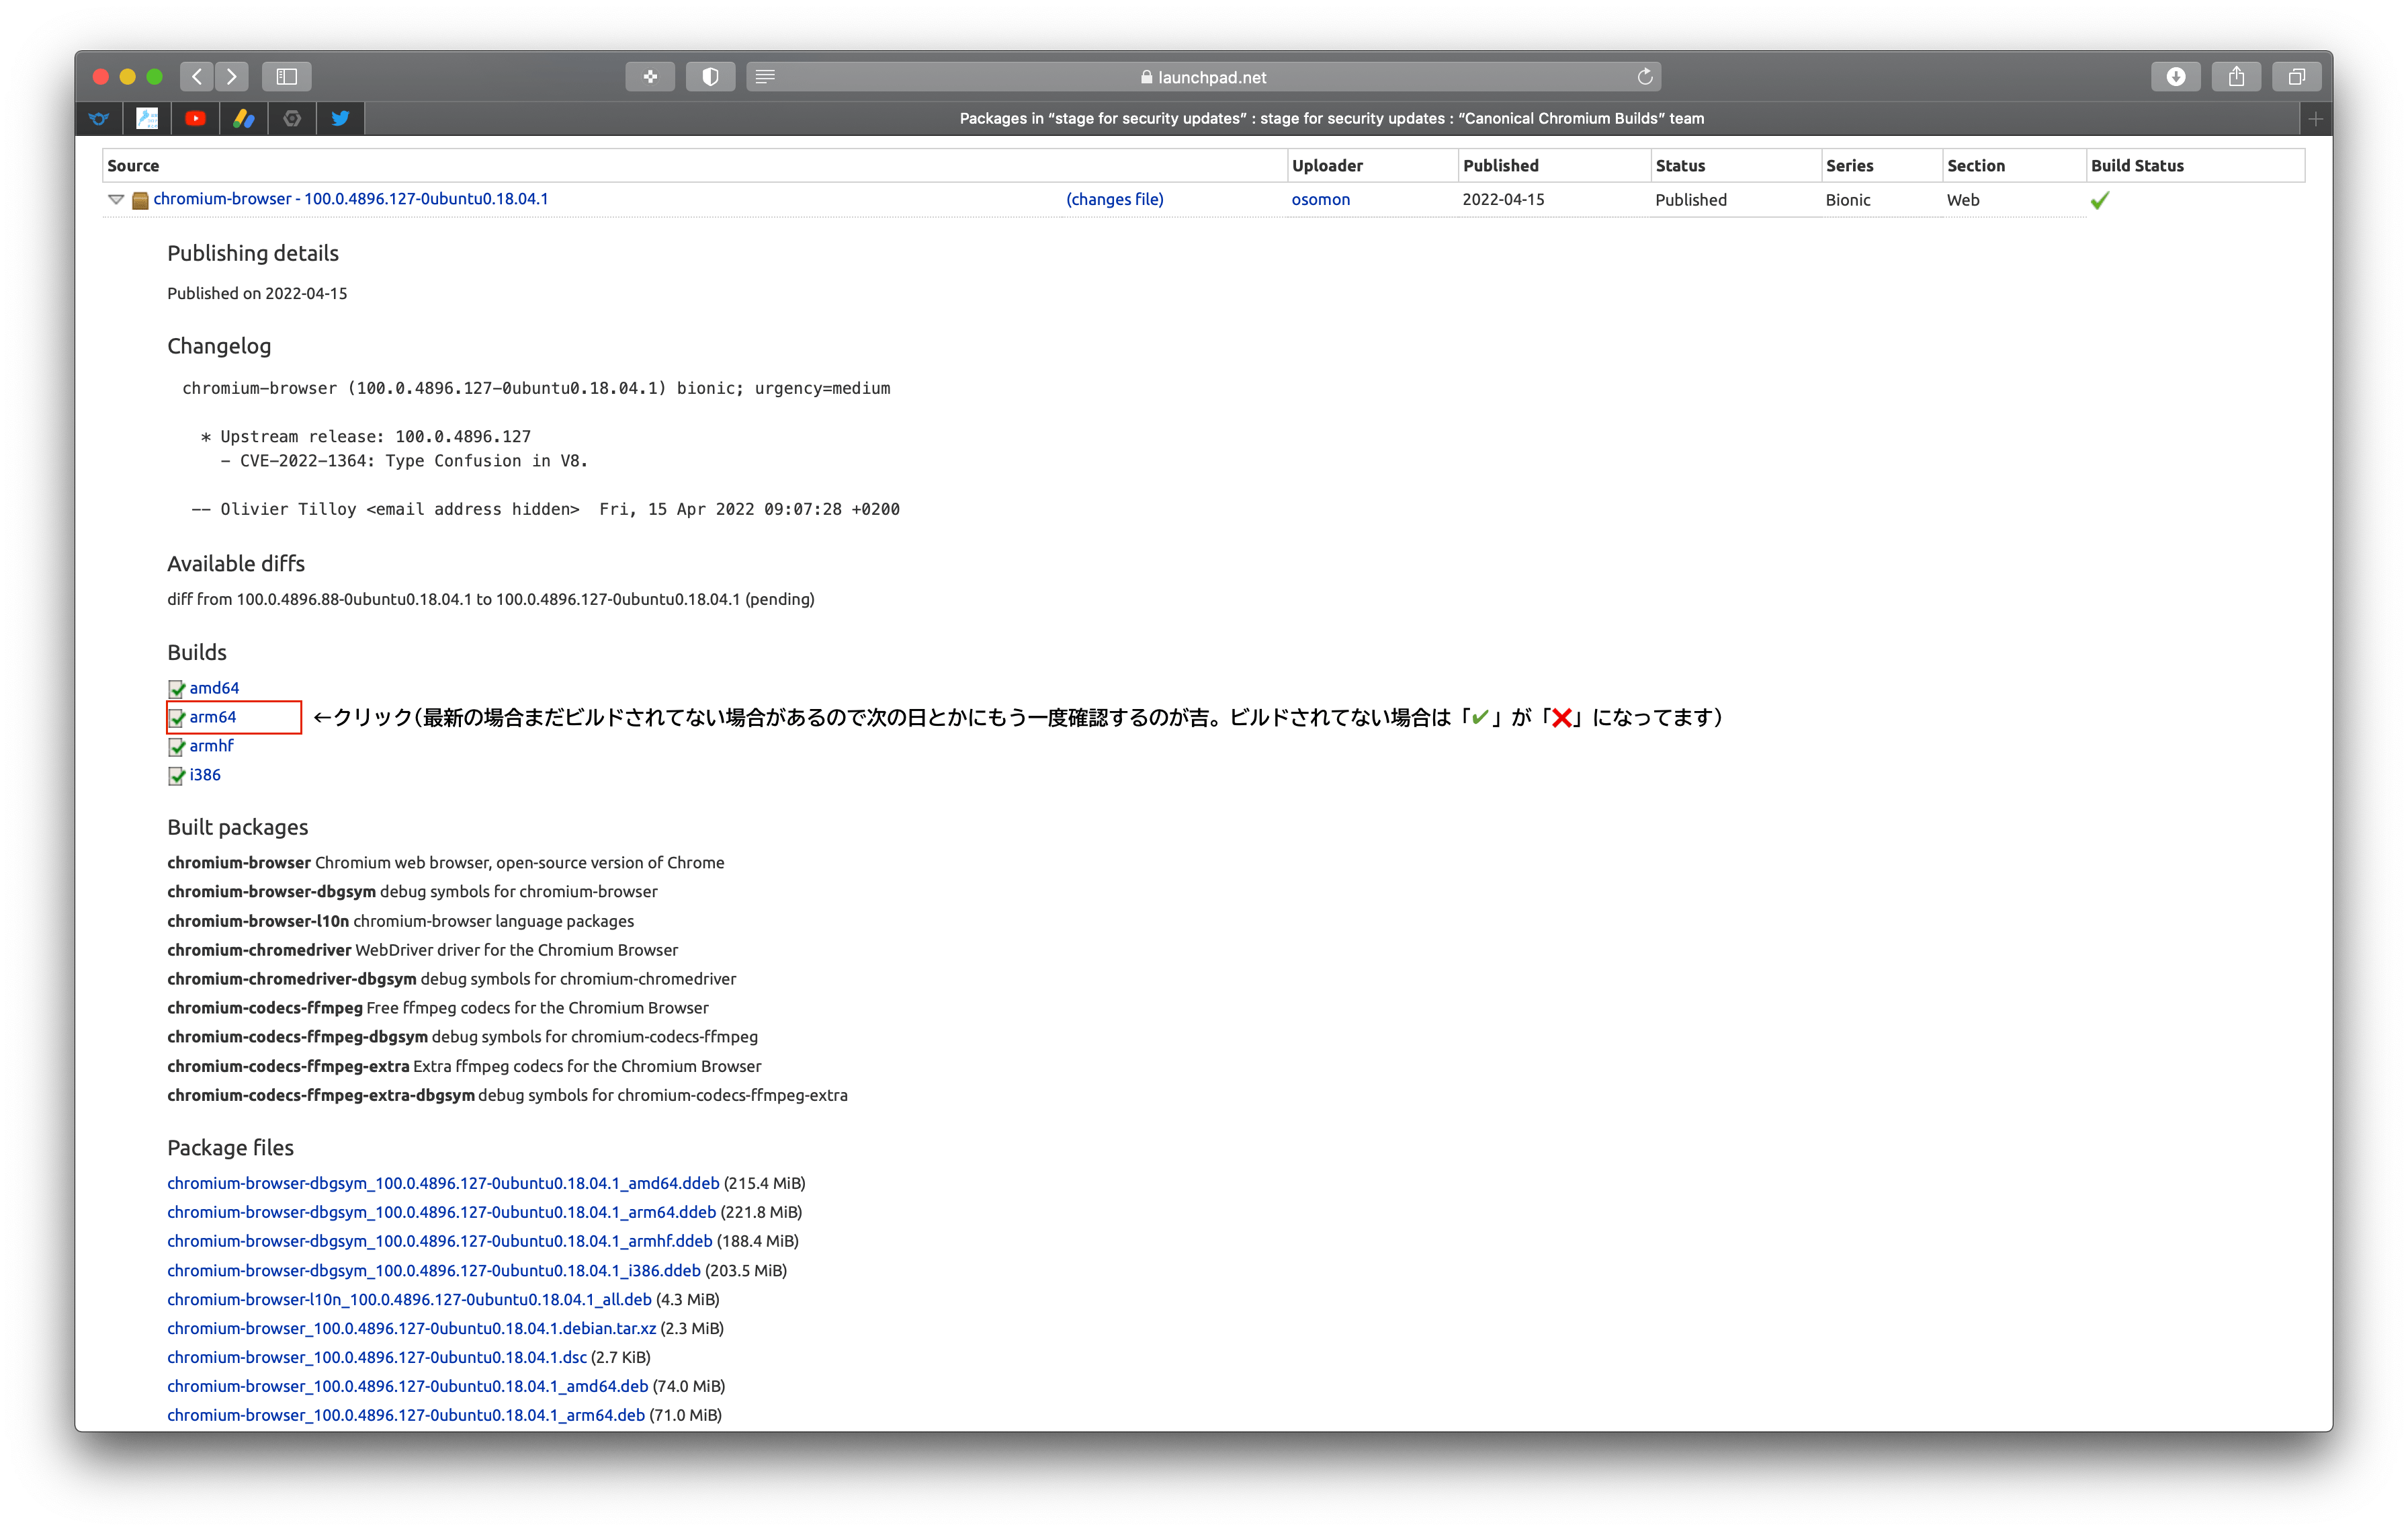Click the launchpad.net address field
This screenshot has width=2408, height=1531.
1203,77
